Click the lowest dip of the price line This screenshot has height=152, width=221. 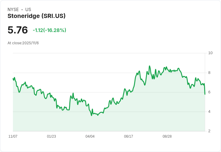(x=92, y=115)
